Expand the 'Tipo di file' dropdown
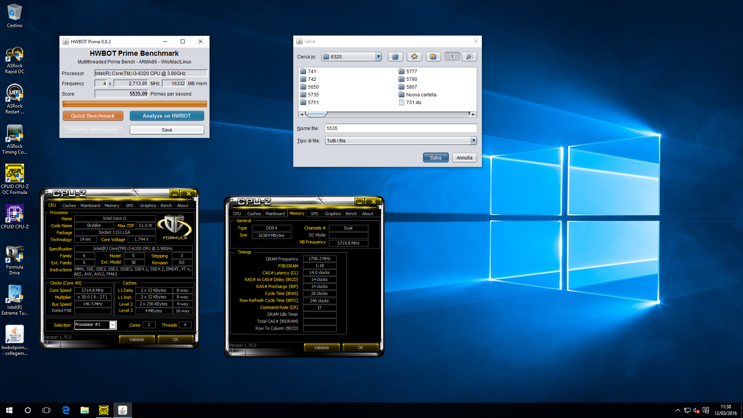 [473, 140]
